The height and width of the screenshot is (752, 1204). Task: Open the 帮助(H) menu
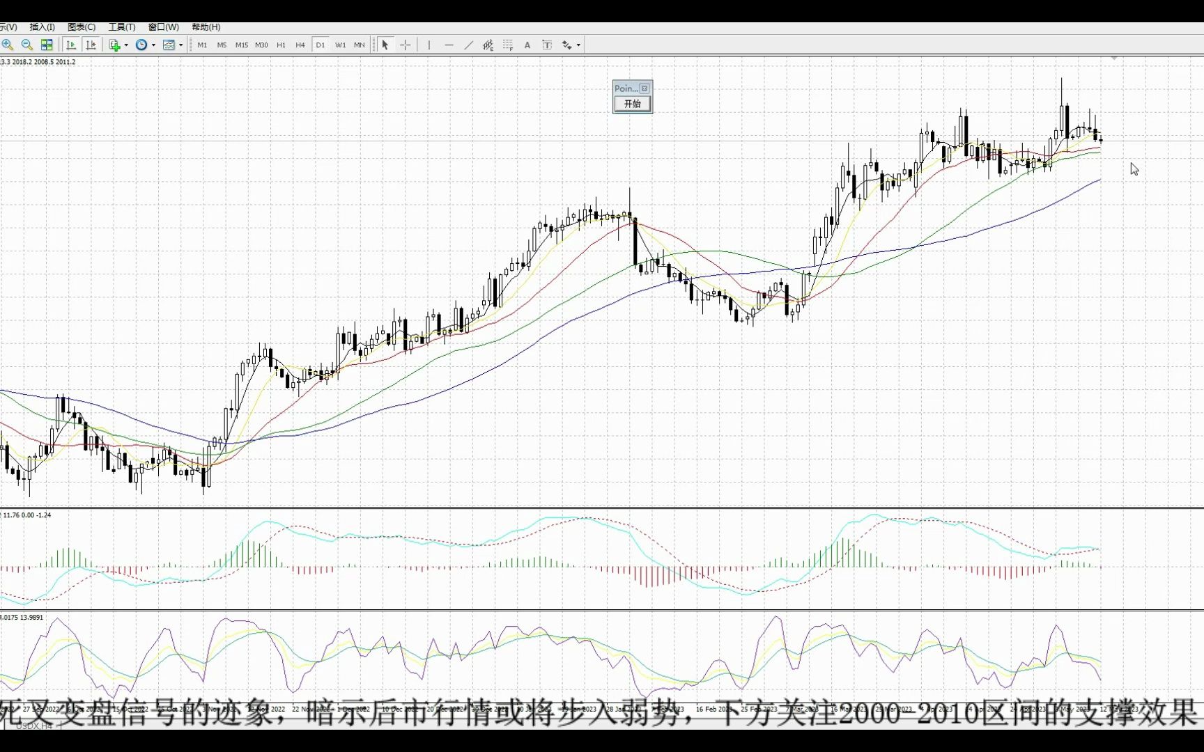click(x=206, y=27)
